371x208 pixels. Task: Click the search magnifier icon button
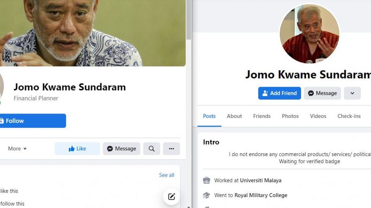tap(151, 149)
